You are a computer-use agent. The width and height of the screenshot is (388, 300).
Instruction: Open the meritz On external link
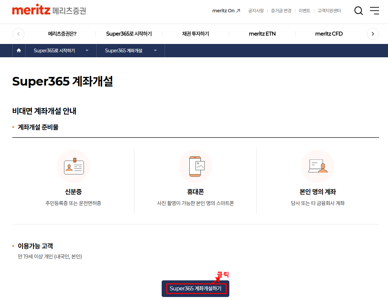(x=226, y=11)
